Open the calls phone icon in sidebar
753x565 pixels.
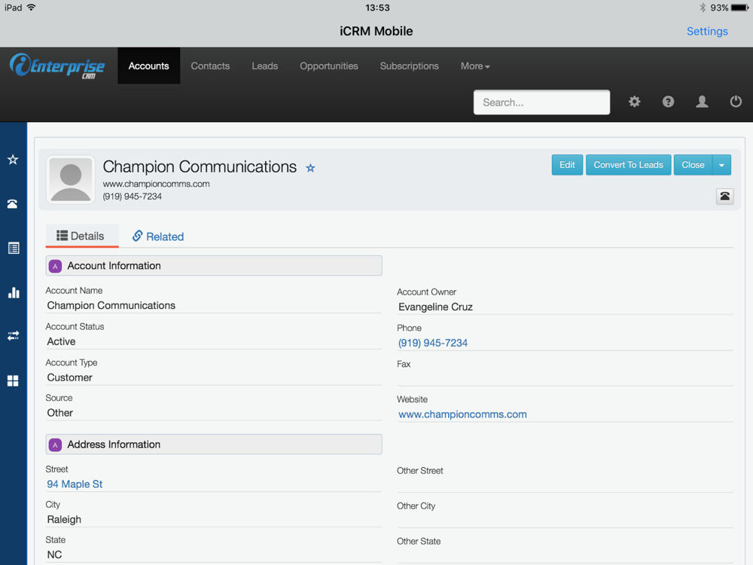(13, 203)
